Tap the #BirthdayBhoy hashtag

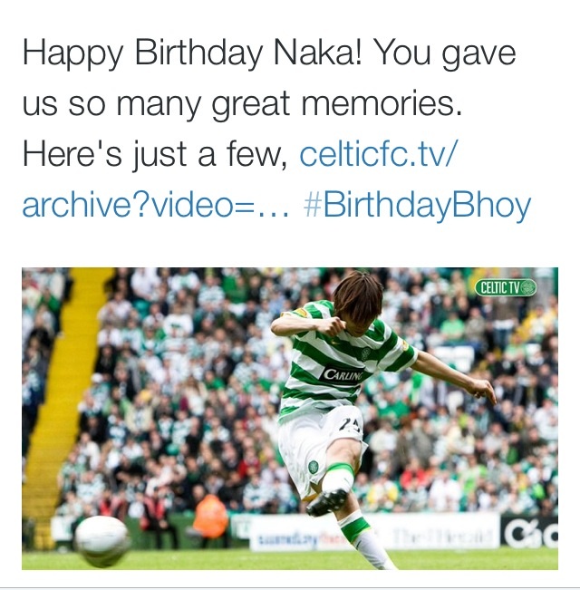(417, 206)
